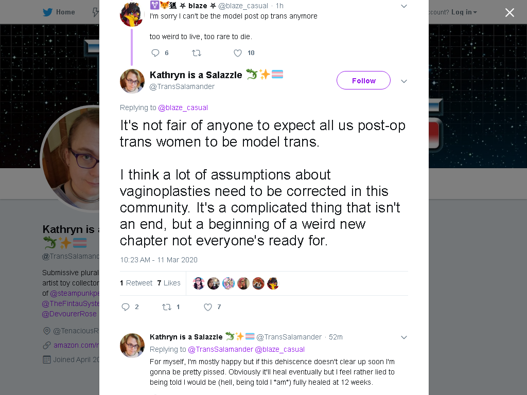
Task: View the 1 Retweet list
Action: pos(136,283)
